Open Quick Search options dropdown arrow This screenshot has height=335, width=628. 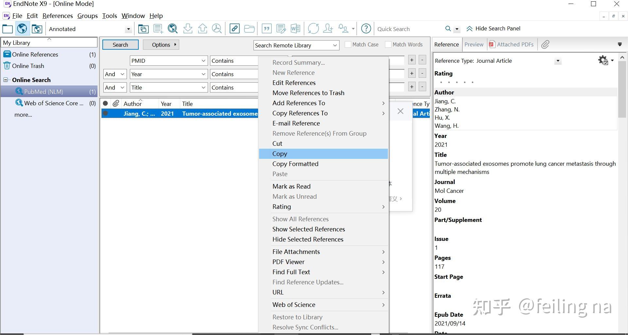(457, 29)
